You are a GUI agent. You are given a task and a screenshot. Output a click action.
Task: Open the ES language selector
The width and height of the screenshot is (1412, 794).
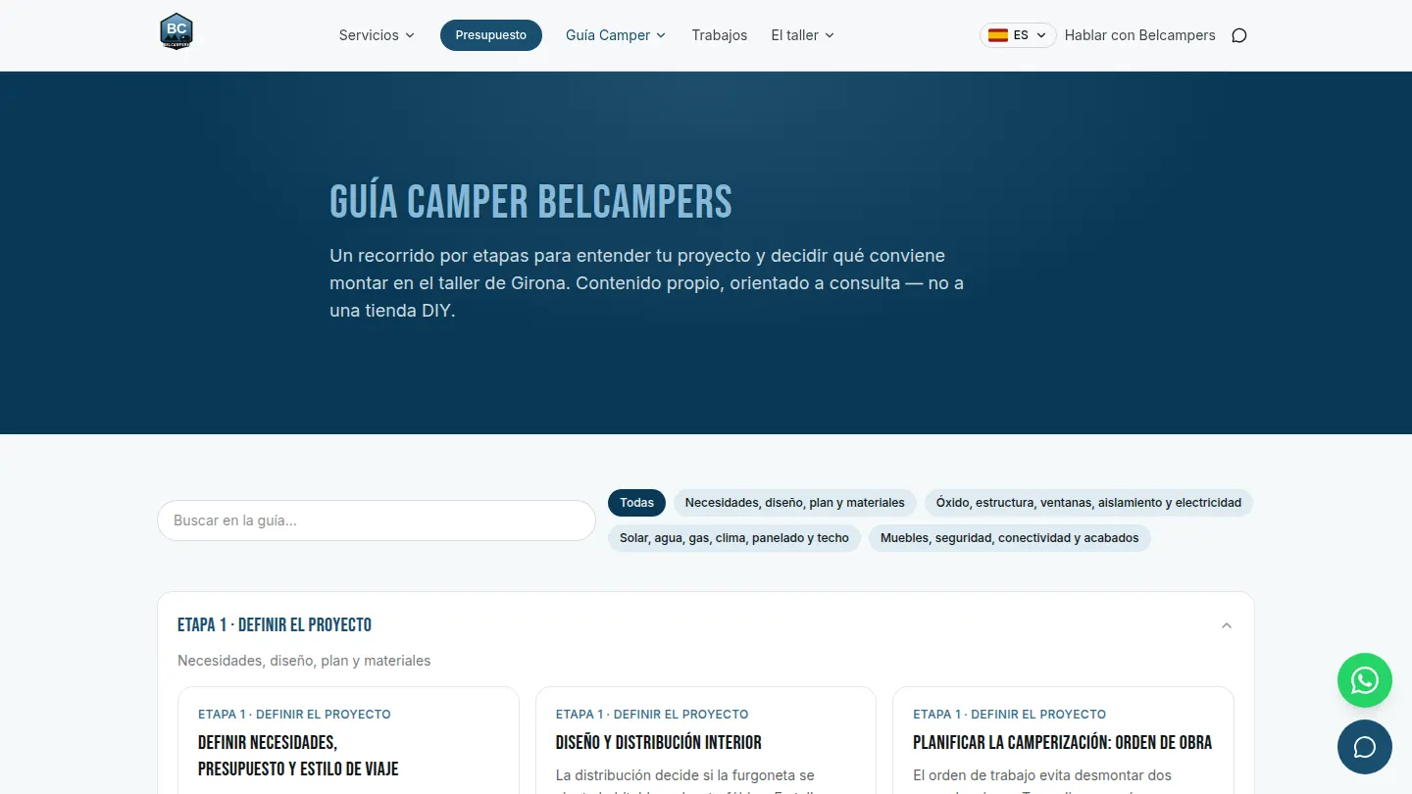1018,35
